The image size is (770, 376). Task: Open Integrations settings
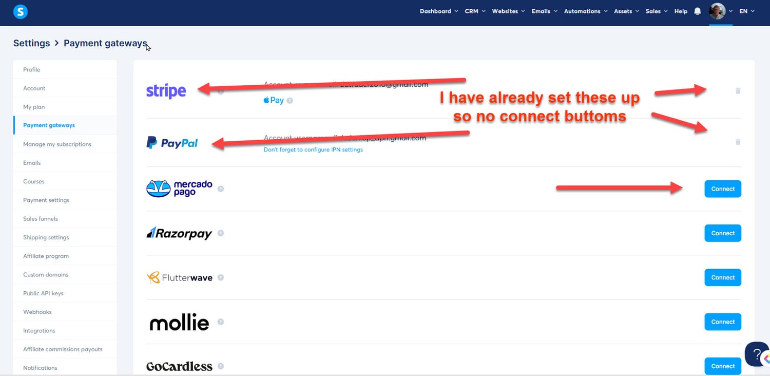(65, 331)
